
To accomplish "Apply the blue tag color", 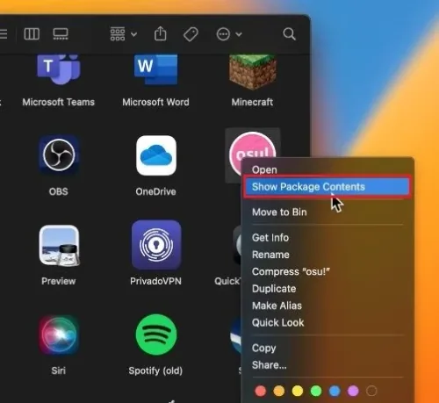I will pyautogui.click(x=335, y=391).
